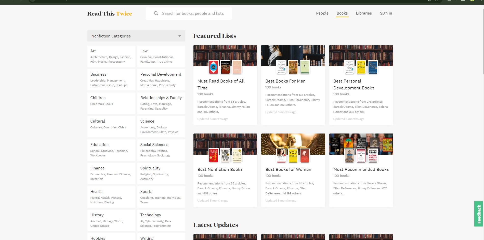
Task: Click the '100 books' count under Best Books For Men
Action: tap(273, 87)
